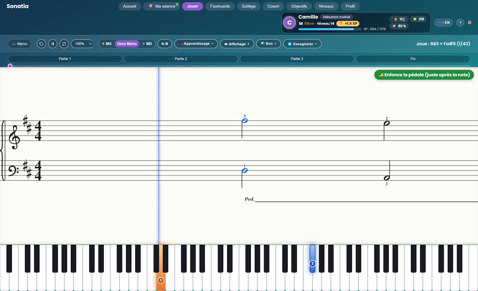The image size is (478, 291).
Task: Jump to Partie 3 section
Action: coord(297,59)
